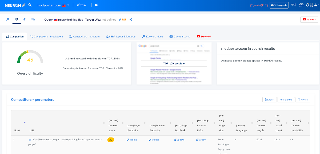Click the feather content editor icon
Screen dimensions: 320x154
point(8,19)
